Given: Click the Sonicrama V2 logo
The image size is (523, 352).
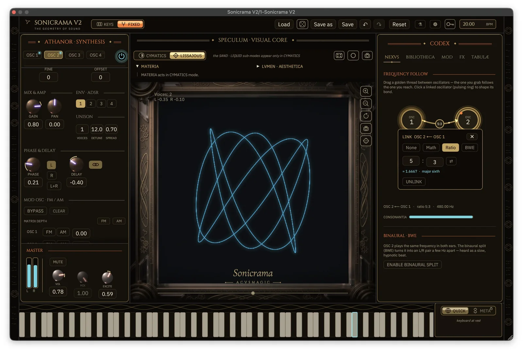Looking at the screenshot, I should click(x=54, y=24).
